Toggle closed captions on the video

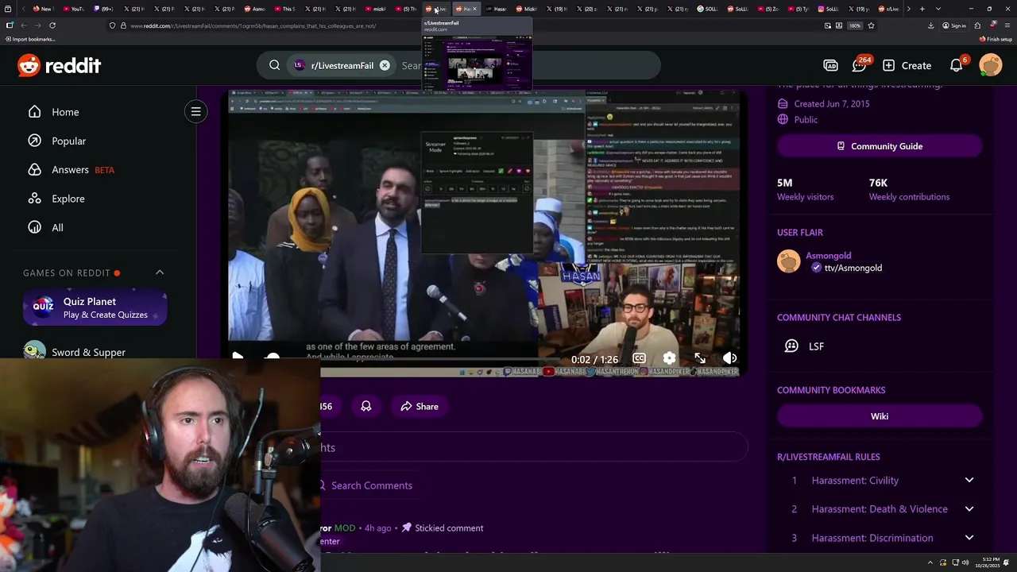tap(639, 358)
